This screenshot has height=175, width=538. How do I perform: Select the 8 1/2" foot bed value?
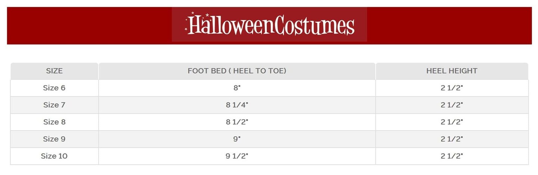pos(237,122)
